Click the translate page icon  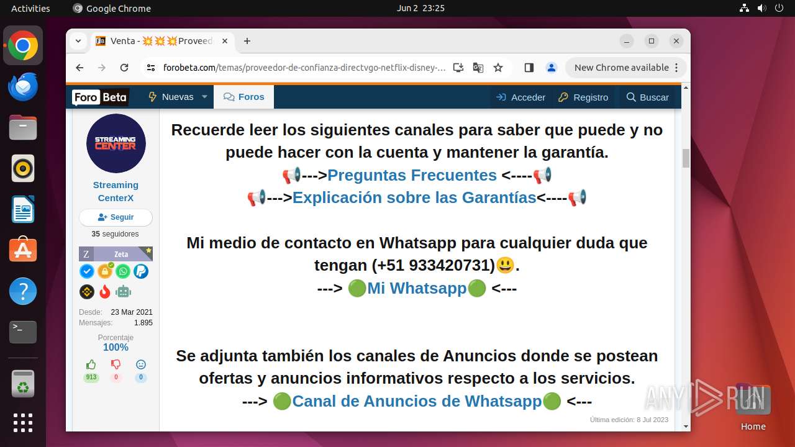[478, 68]
